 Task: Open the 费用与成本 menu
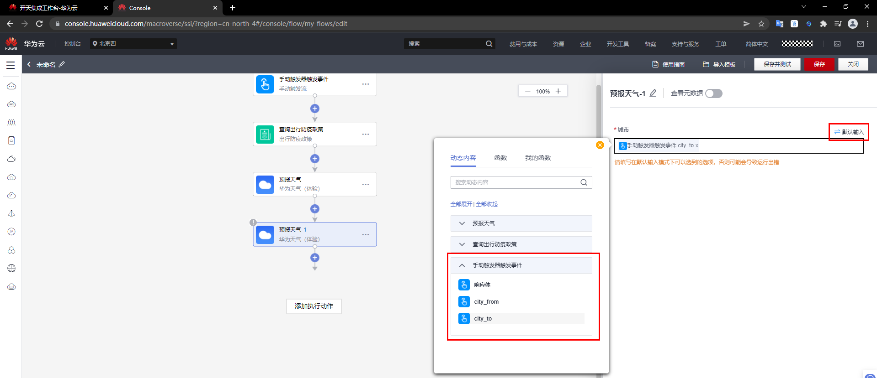point(523,44)
